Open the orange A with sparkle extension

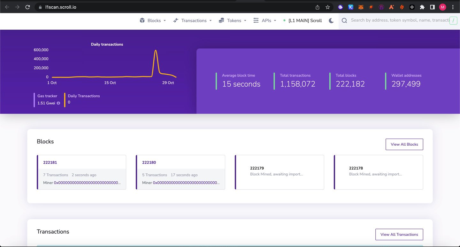click(392, 7)
